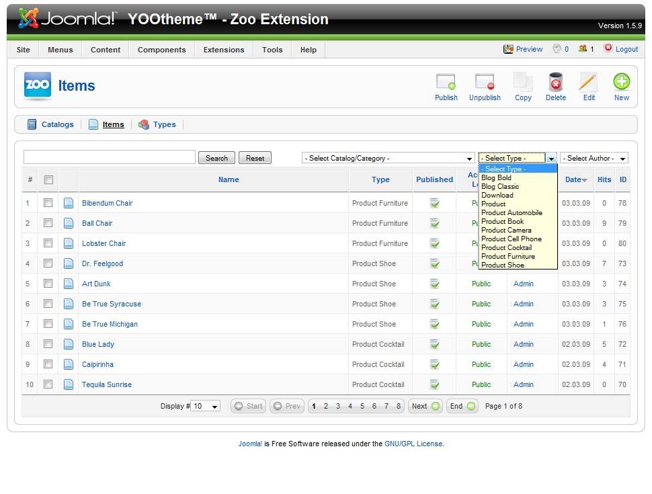Collapse the Select Type dropdown arrow
This screenshot has width=652, height=494.
pos(551,158)
